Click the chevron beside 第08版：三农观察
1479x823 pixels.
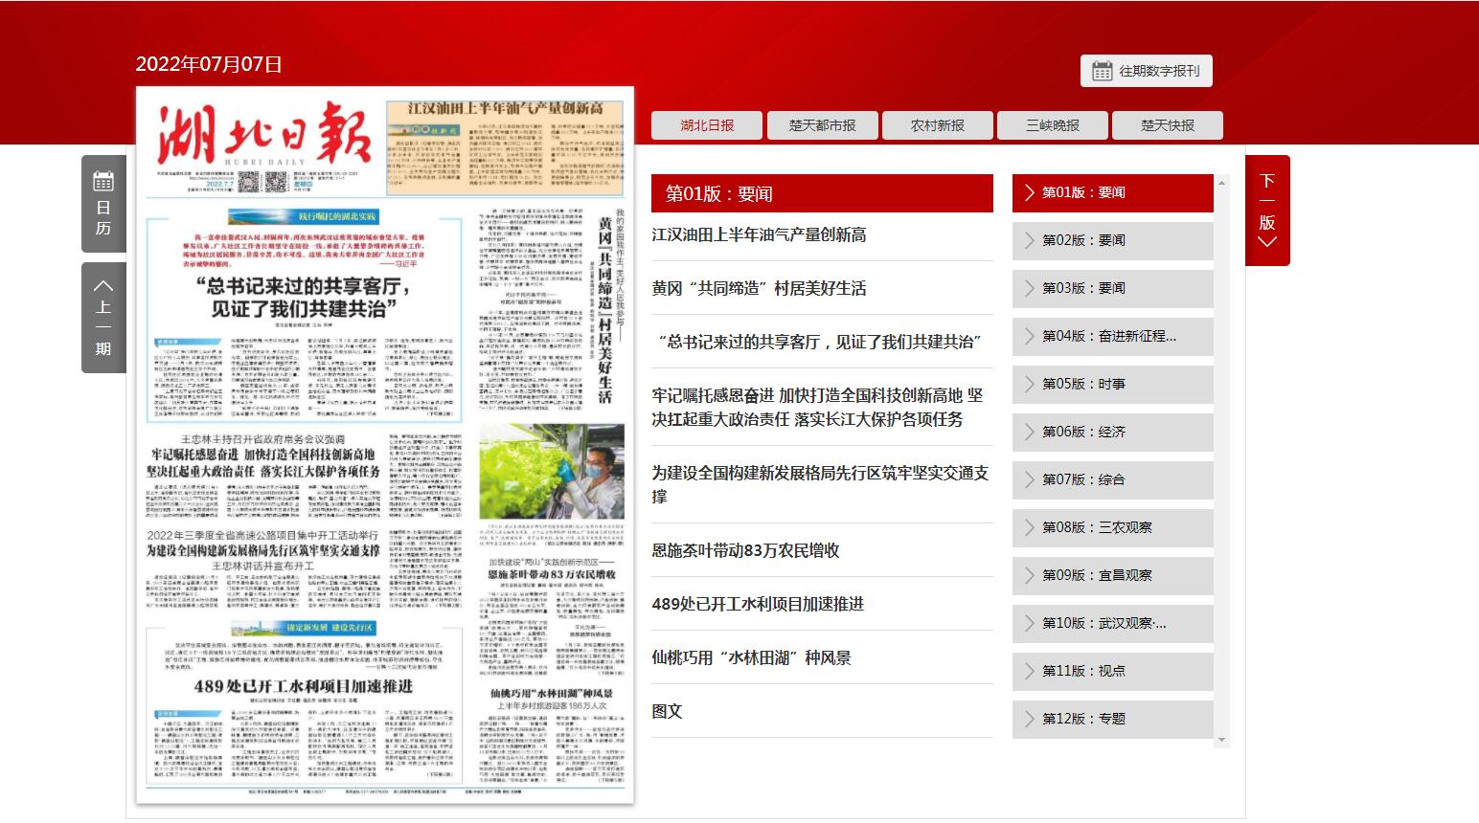1030,527
